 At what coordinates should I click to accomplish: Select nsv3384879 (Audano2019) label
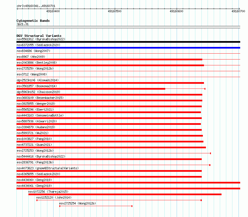[x=36, y=127]
